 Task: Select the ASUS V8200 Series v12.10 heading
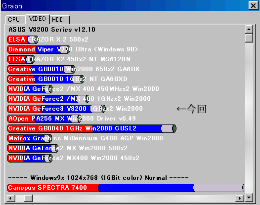point(52,30)
